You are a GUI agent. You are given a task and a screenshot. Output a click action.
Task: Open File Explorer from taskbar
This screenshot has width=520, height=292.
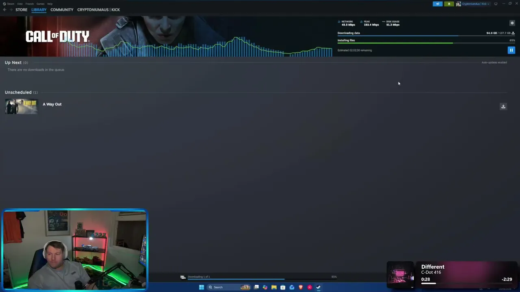tap(274, 287)
